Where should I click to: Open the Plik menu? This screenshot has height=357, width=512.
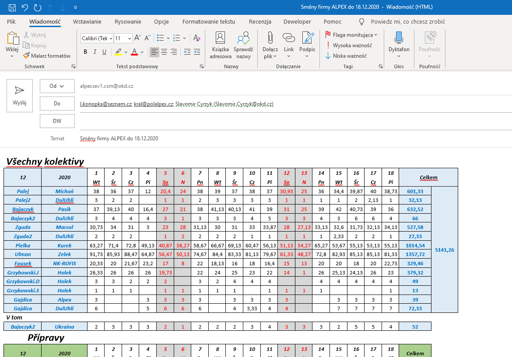[x=11, y=21]
